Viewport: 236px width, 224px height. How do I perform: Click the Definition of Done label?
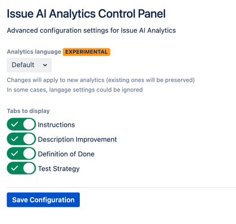(x=66, y=154)
